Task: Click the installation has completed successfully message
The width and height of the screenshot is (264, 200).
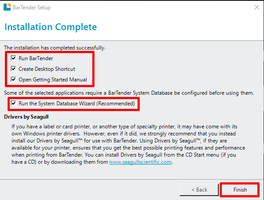Action: pyautogui.click(x=55, y=48)
